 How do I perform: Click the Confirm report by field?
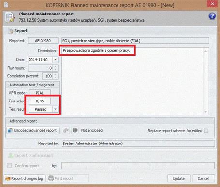coord(138,166)
